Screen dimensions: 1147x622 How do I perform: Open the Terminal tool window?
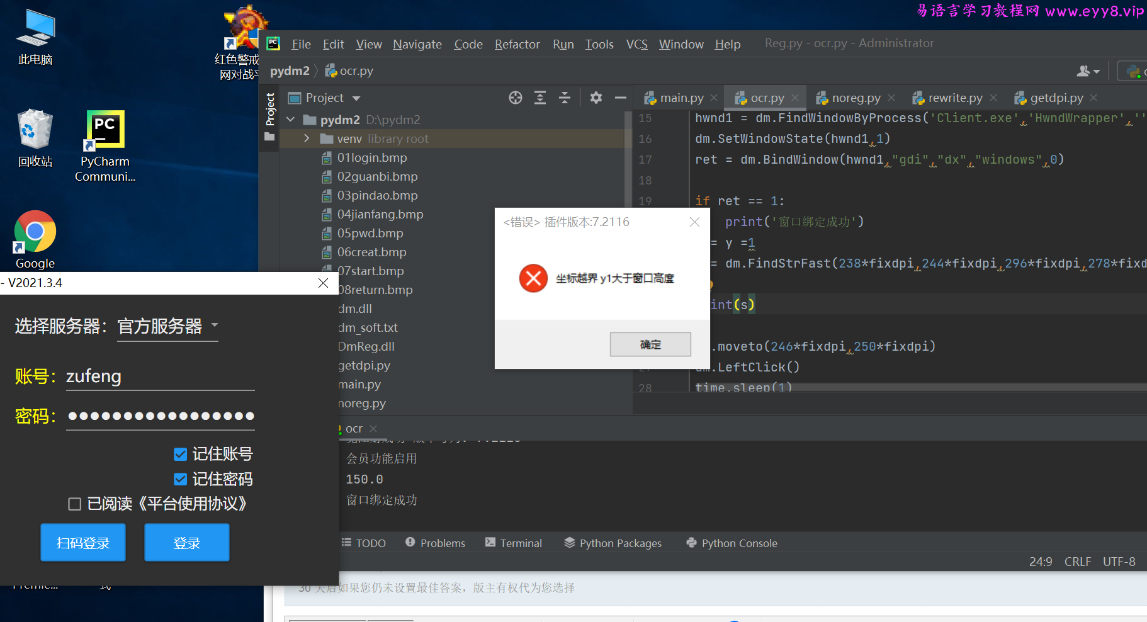pos(514,543)
